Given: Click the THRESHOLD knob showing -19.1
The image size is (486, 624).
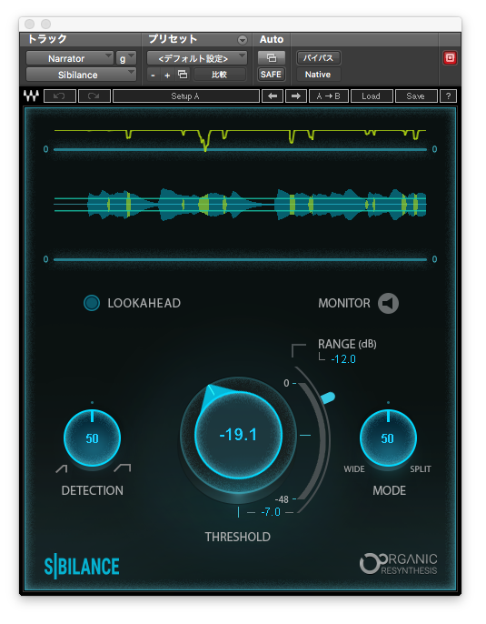Looking at the screenshot, I should 238,435.
